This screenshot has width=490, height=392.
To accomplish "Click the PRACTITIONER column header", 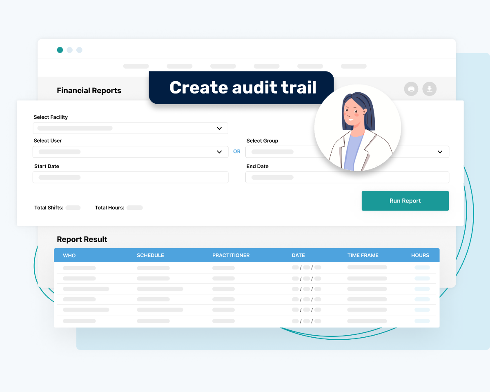I will [231, 255].
